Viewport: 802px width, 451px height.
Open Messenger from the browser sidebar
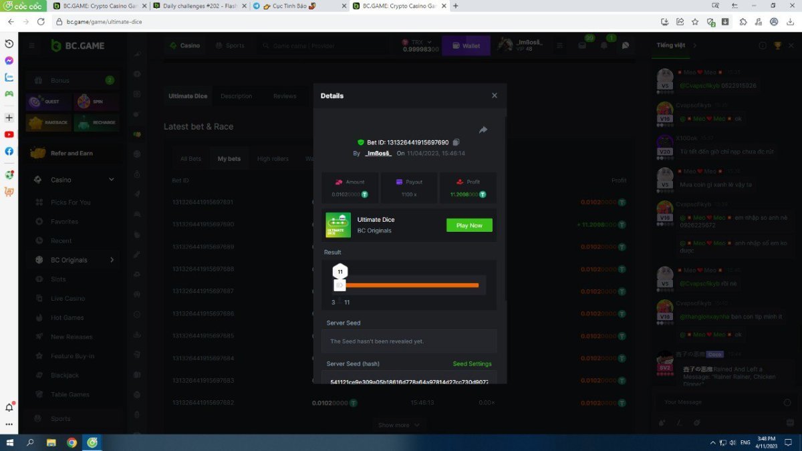click(9, 60)
